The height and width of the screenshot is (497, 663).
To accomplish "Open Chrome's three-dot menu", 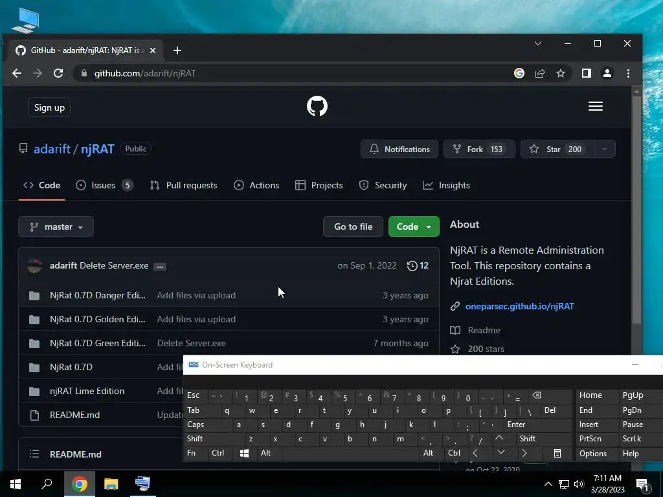I will click(628, 73).
